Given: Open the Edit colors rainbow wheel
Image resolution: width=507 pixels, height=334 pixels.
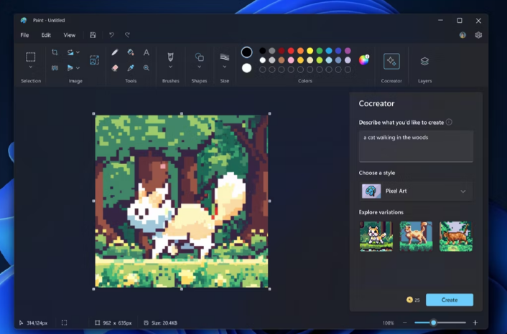Looking at the screenshot, I should 364,59.
